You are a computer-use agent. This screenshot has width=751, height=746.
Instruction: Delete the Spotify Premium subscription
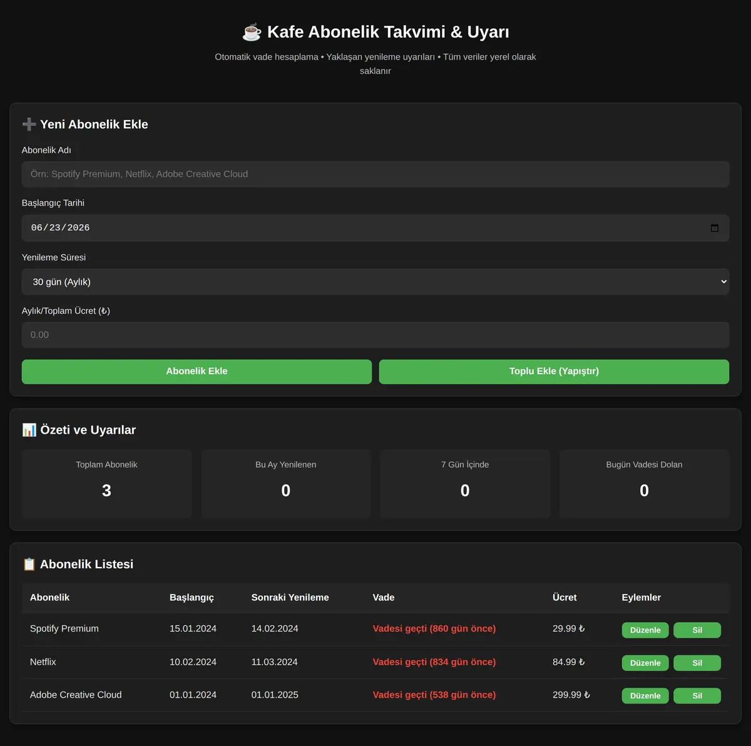(x=697, y=630)
